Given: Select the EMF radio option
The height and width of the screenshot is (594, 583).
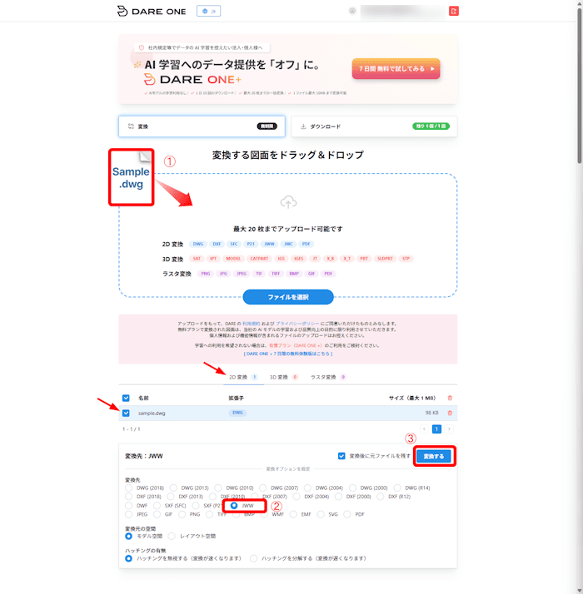Looking at the screenshot, I should click(x=294, y=514).
